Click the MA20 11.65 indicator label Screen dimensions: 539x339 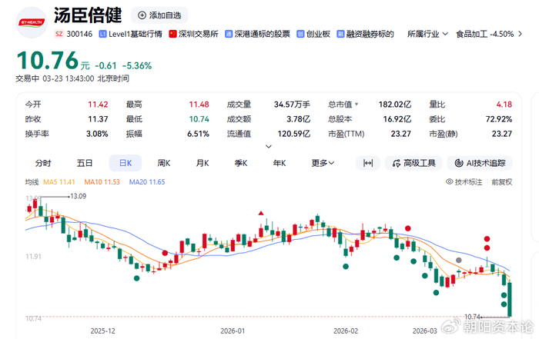[147, 182]
